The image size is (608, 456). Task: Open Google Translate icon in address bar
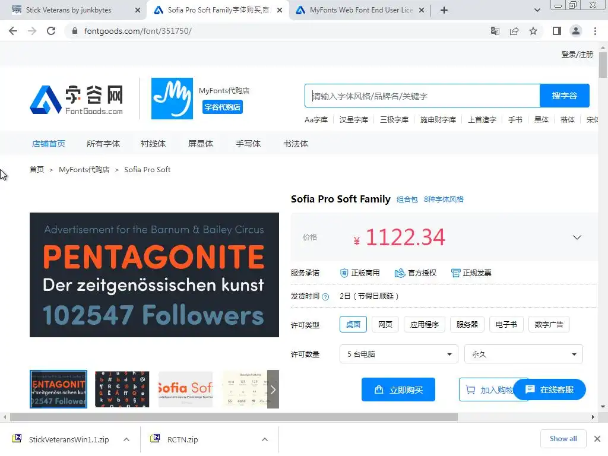[495, 31]
